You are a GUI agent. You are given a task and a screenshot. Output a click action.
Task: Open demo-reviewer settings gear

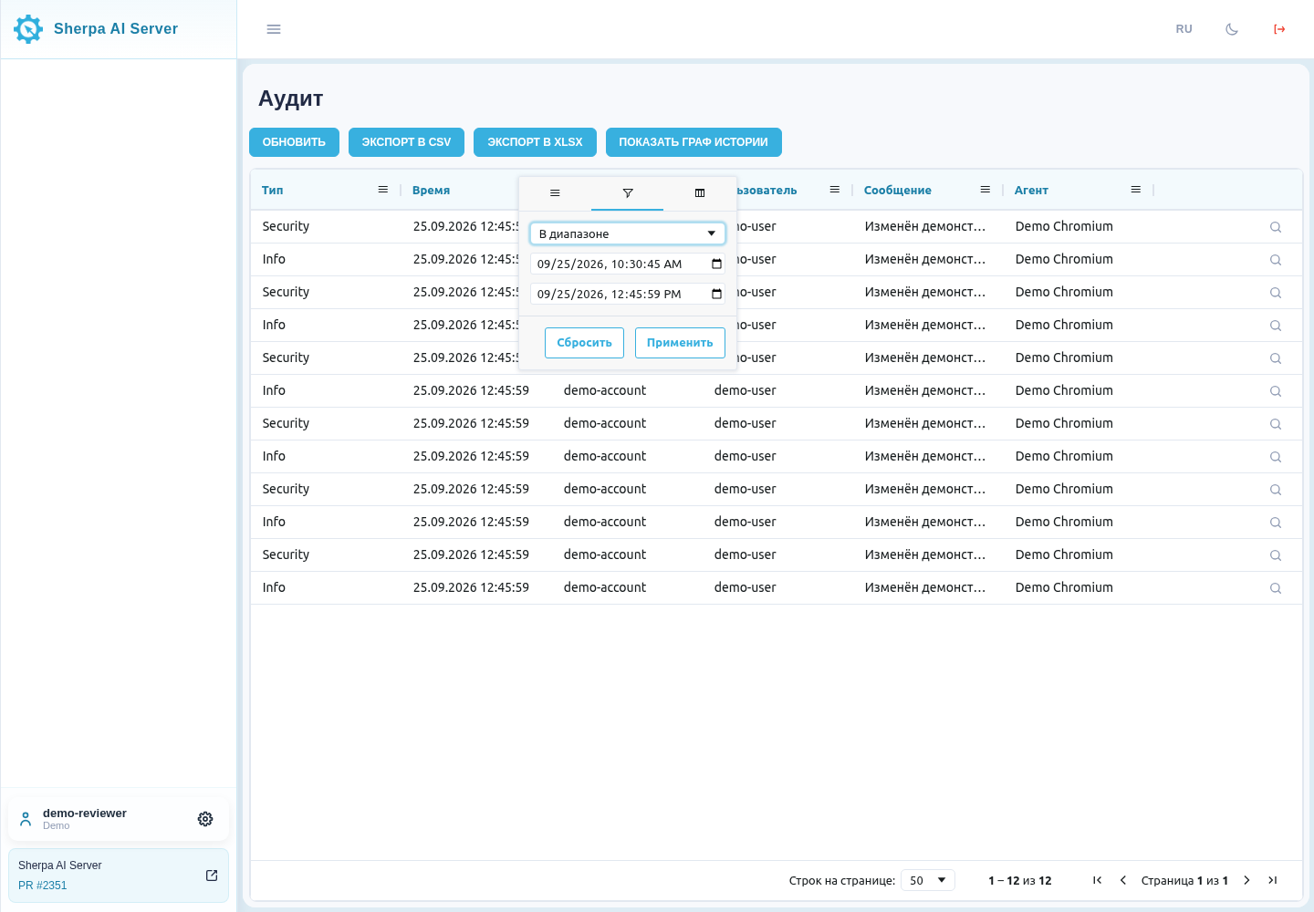[205, 819]
